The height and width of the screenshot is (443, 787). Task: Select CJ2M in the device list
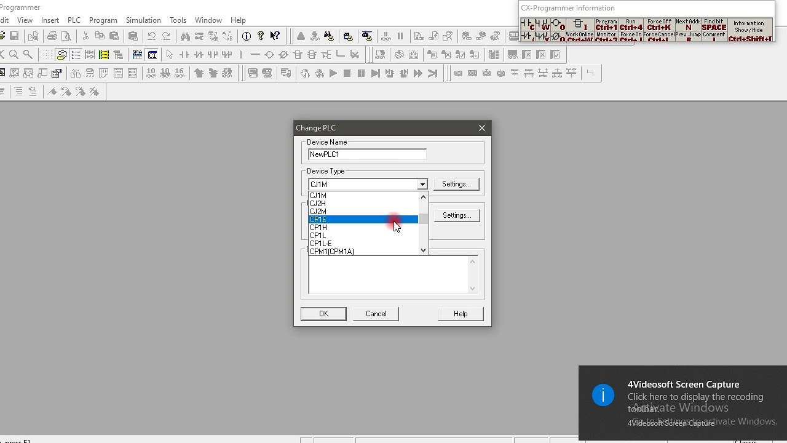coord(363,211)
